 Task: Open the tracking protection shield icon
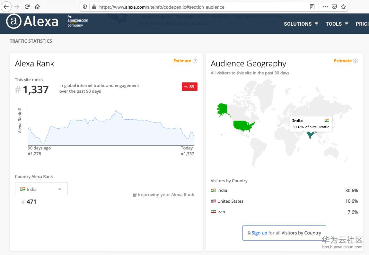coord(85,7)
